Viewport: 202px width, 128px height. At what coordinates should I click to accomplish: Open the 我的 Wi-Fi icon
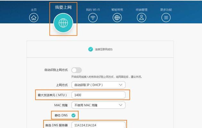(93, 18)
